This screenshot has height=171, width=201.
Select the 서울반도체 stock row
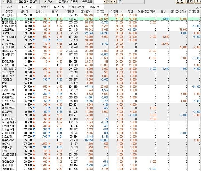pyautogui.click(x=101, y=65)
